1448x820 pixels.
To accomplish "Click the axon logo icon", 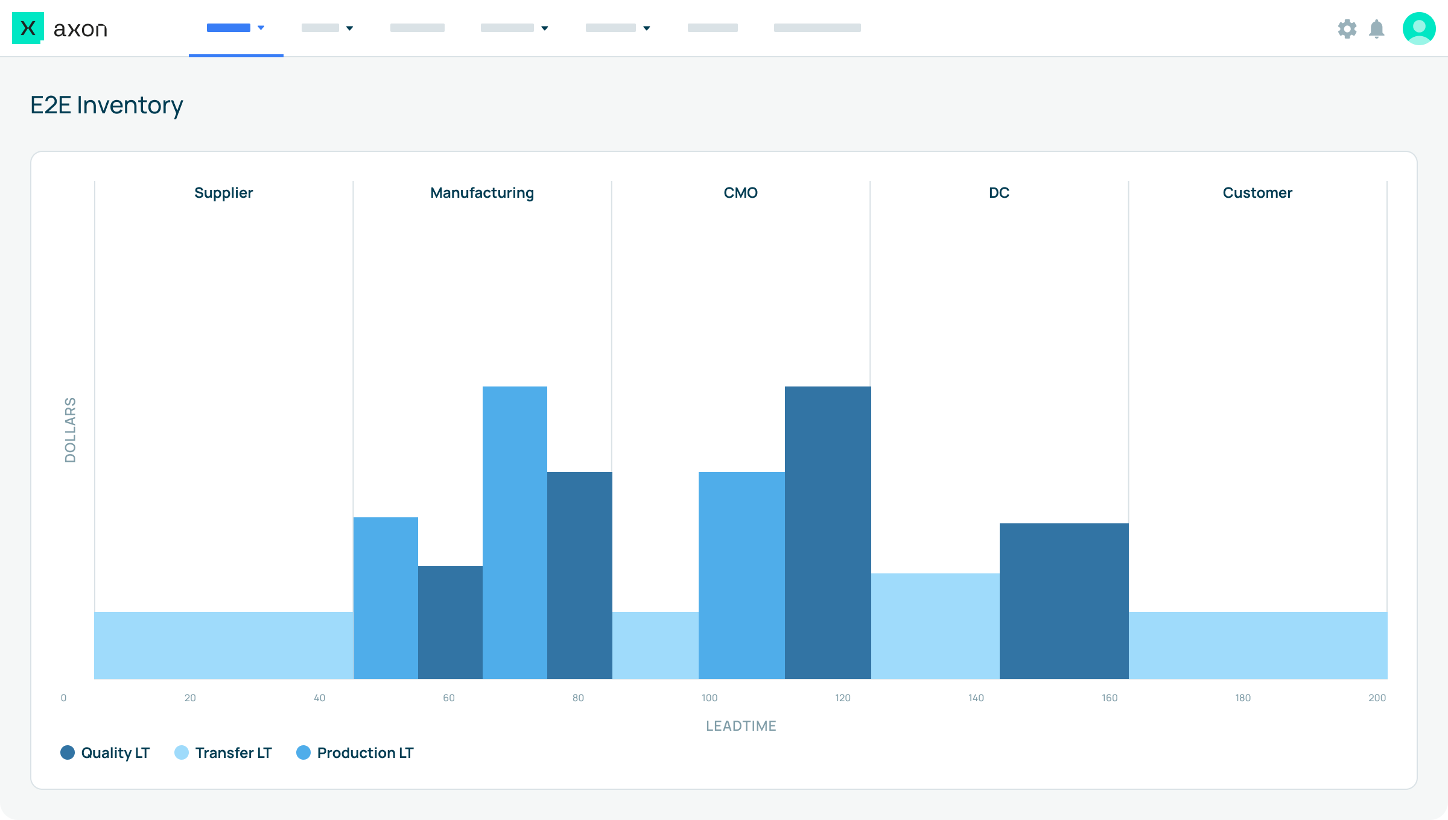I will (x=28, y=28).
